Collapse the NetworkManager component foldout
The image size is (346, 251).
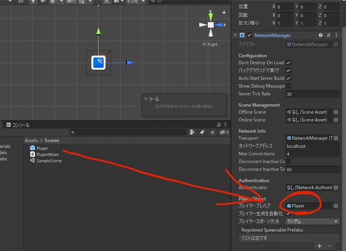click(235, 35)
